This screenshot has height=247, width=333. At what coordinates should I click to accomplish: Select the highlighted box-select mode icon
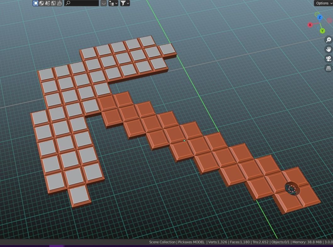(x=35, y=3)
